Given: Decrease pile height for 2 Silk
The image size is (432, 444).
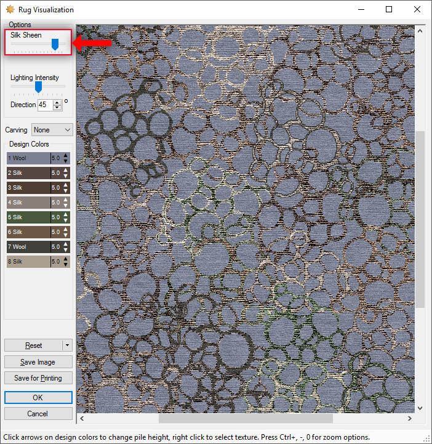Looking at the screenshot, I should click(66, 176).
